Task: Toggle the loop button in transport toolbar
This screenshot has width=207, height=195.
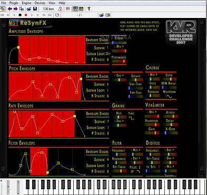Action: pyautogui.click(x=57, y=15)
